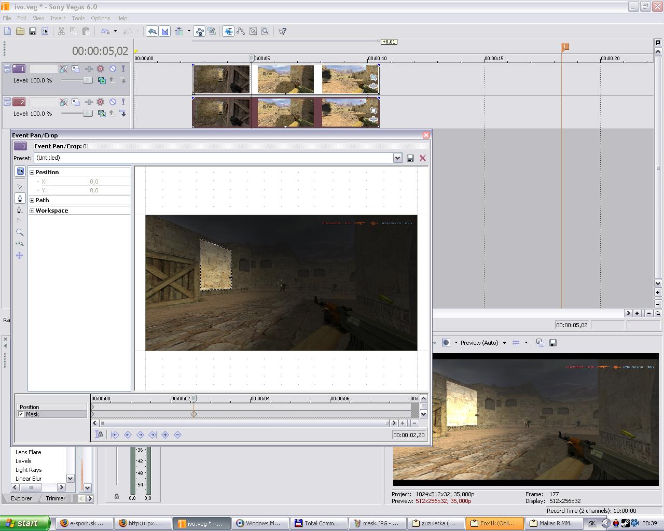Create a new project from the toolbar

pyautogui.click(x=8, y=31)
